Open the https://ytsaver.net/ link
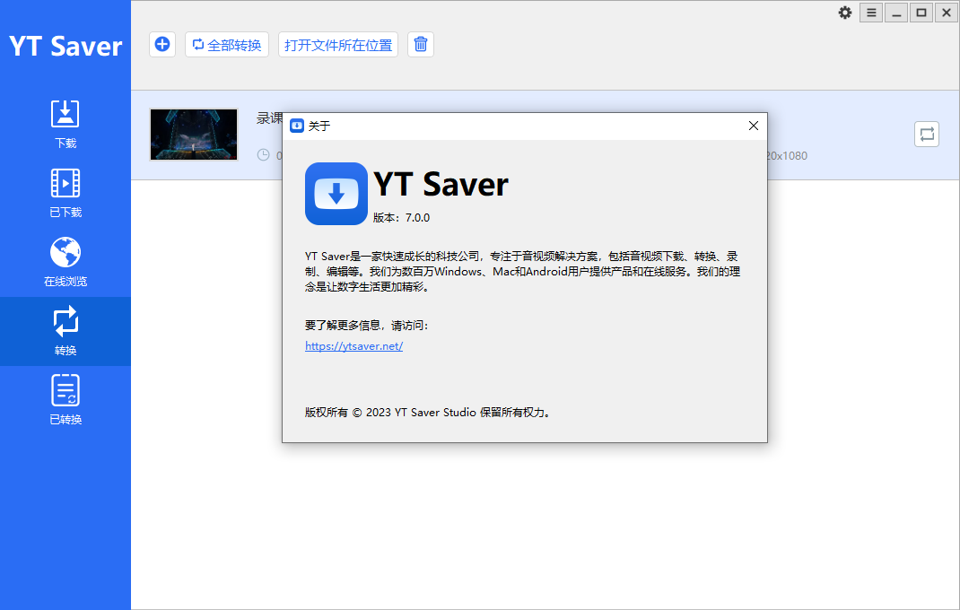 pos(353,346)
